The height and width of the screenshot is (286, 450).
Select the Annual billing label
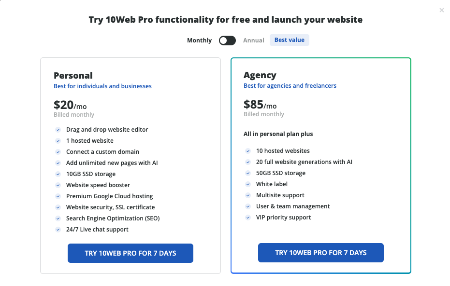coord(254,41)
